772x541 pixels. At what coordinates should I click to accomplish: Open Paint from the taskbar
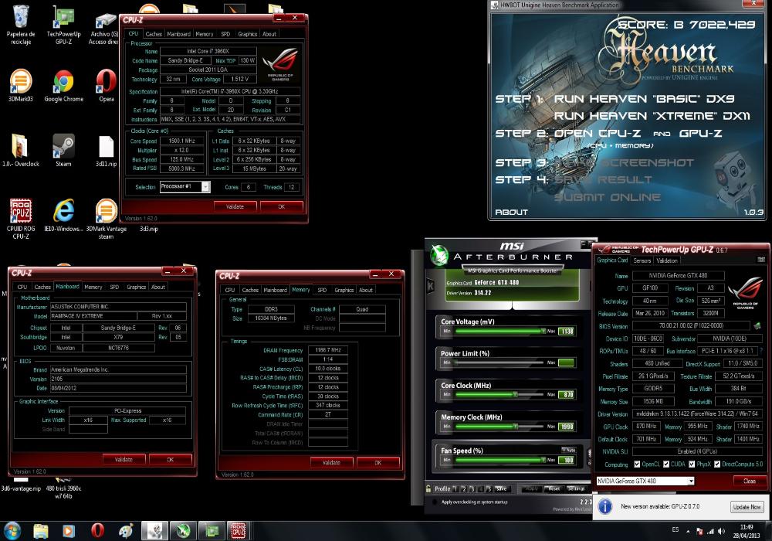(x=126, y=531)
